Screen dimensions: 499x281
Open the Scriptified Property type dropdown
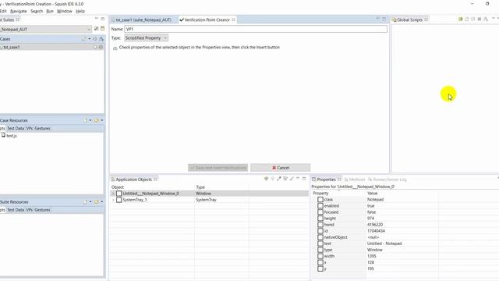pyautogui.click(x=165, y=38)
